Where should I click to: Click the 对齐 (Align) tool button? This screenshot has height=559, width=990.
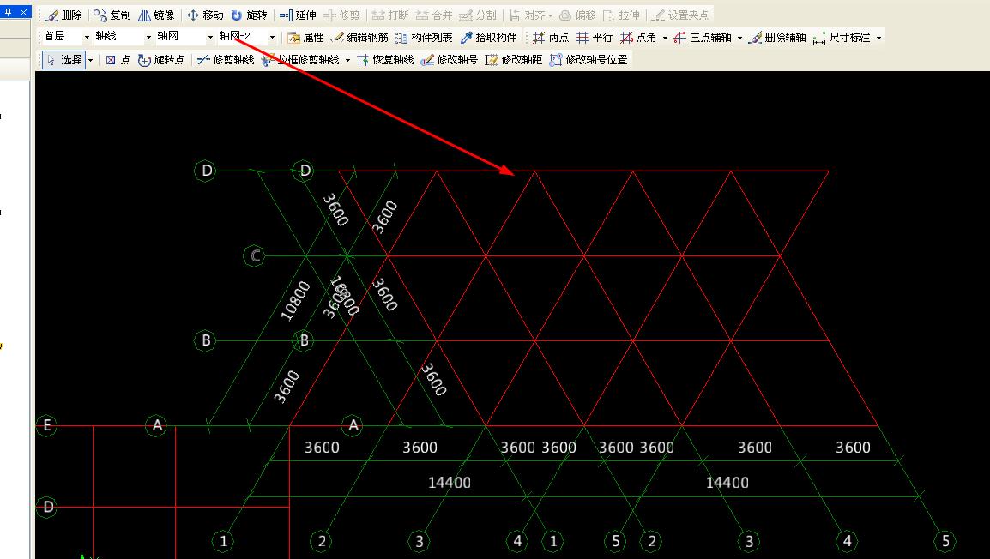(x=528, y=15)
